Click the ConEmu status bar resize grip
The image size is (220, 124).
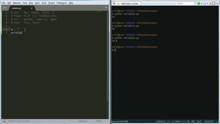pos(218,122)
